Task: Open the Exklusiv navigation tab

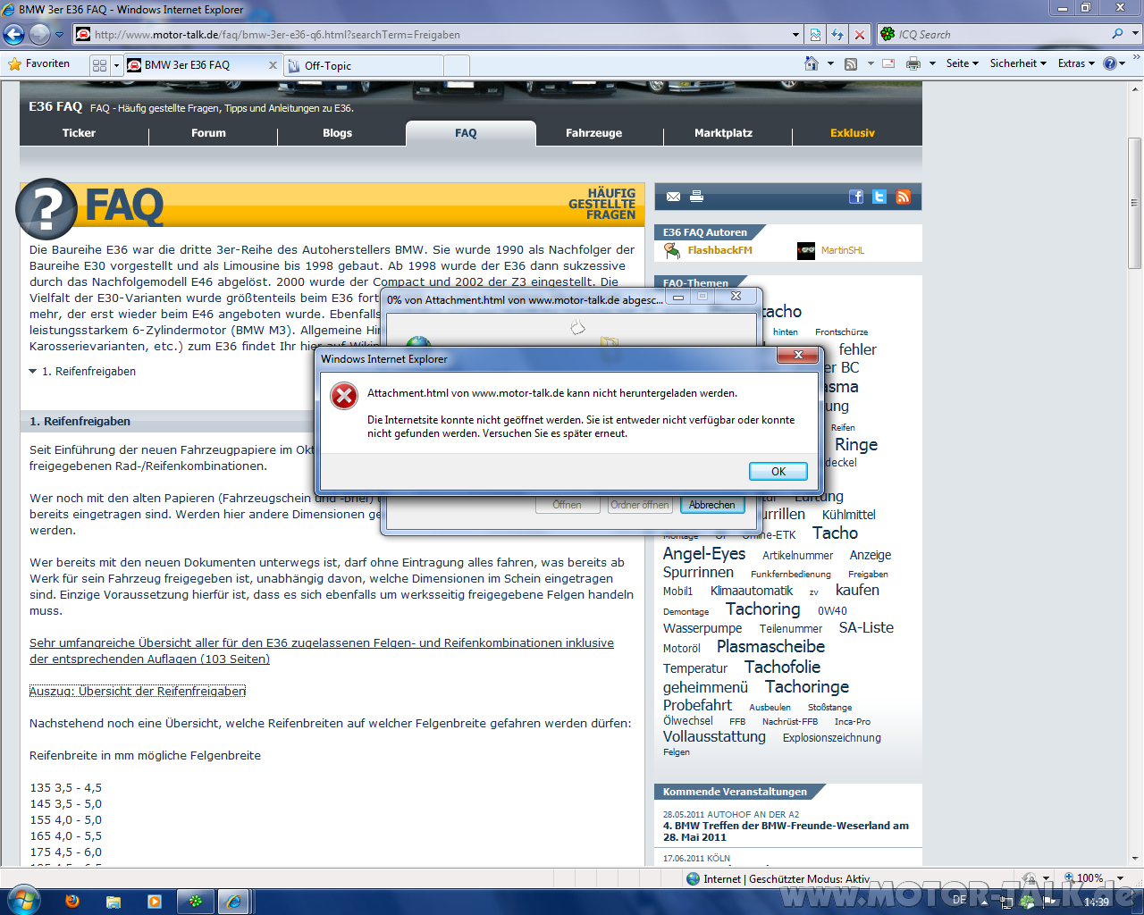Action: click(852, 133)
